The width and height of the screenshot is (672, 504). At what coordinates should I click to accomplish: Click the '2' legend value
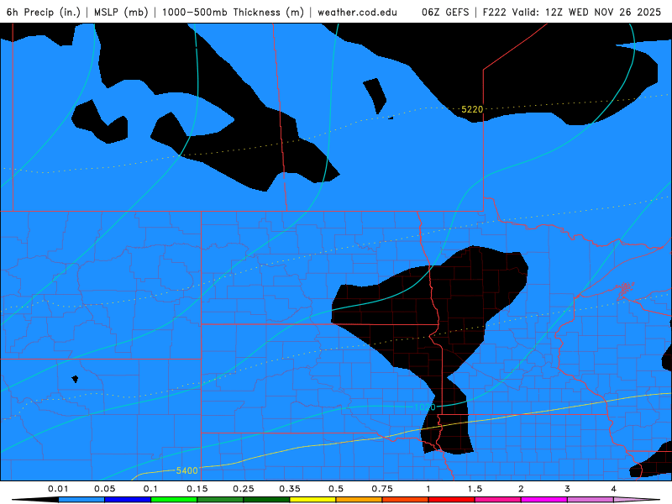click(x=521, y=489)
